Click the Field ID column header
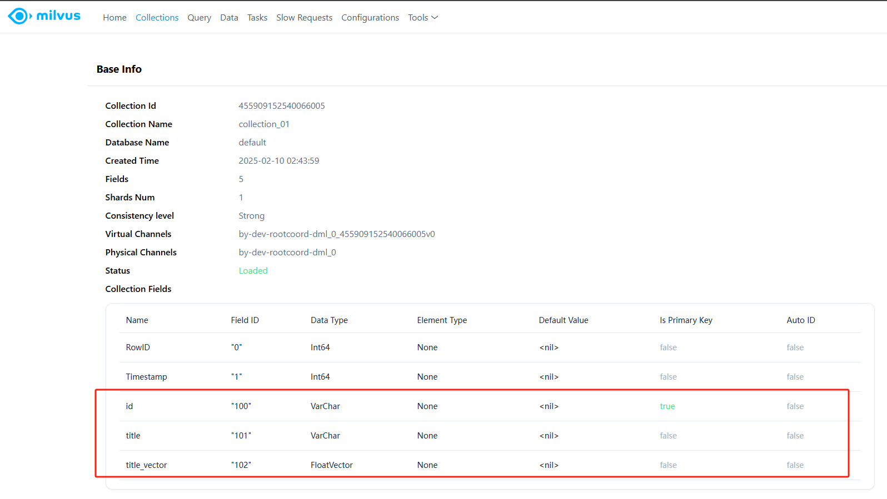This screenshot has width=887, height=499. pyautogui.click(x=245, y=320)
